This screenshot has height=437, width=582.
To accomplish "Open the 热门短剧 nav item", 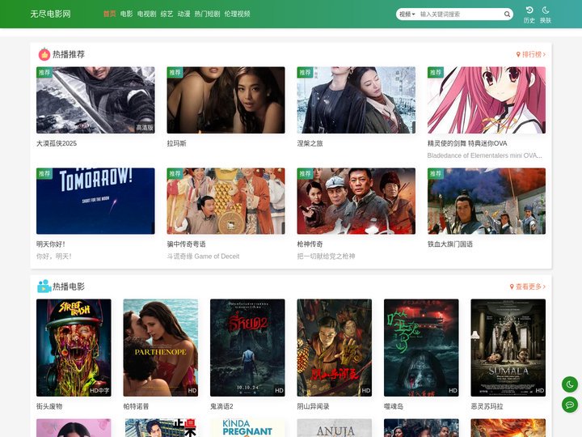I will coord(207,14).
